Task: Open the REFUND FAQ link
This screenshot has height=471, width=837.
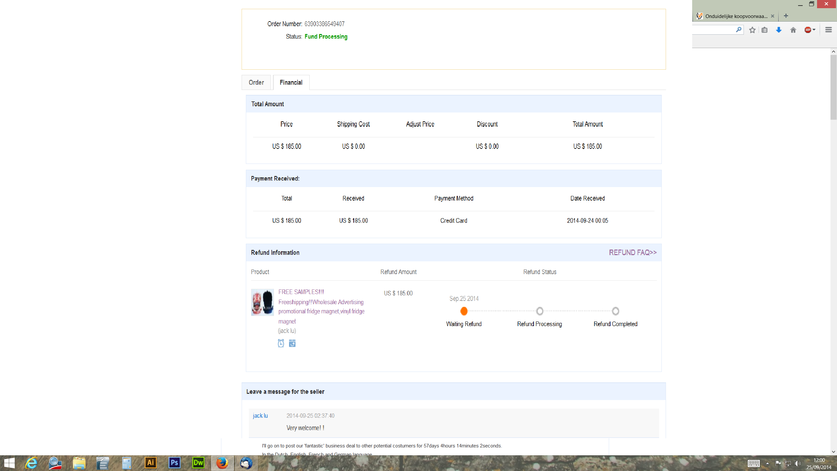Action: [632, 253]
